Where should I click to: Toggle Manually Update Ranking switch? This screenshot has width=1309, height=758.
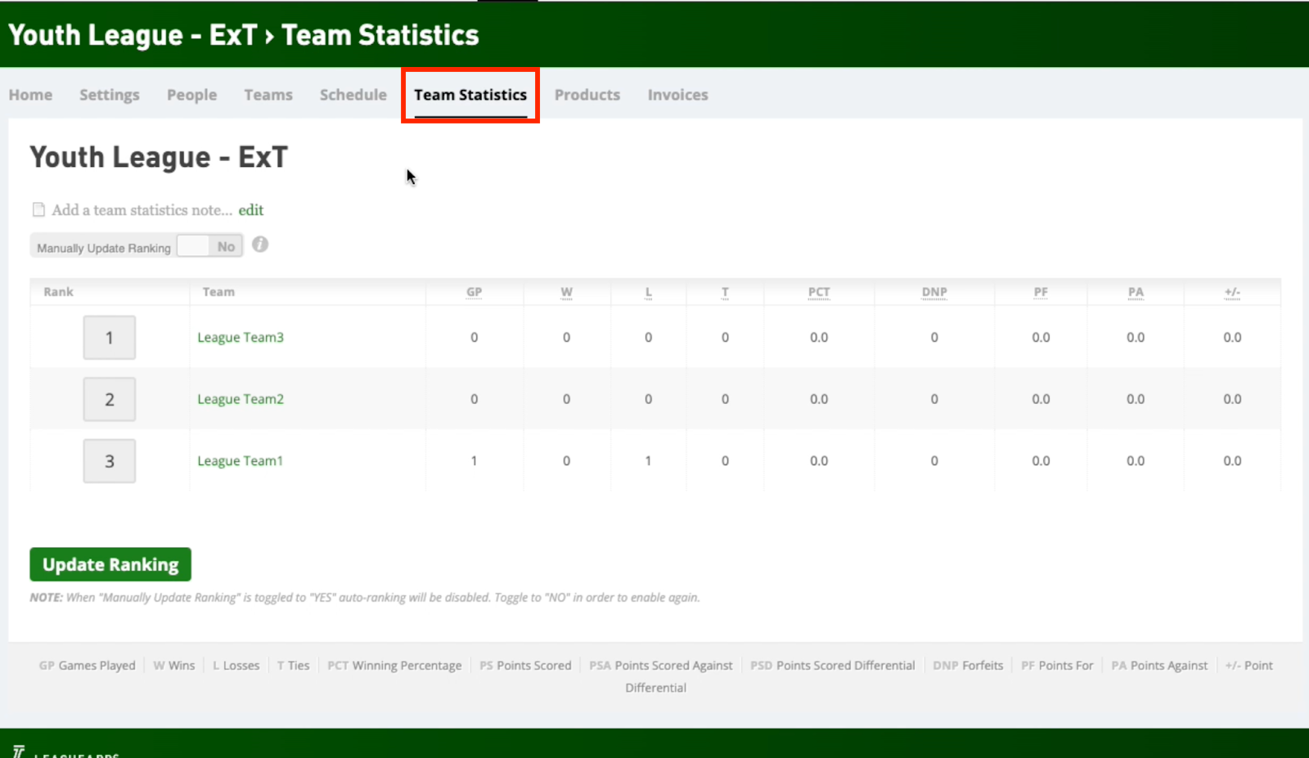209,246
